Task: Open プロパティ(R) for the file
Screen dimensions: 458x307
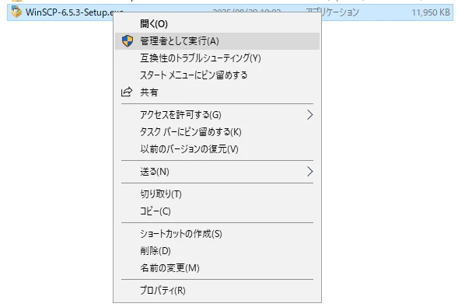Action: [217, 291]
